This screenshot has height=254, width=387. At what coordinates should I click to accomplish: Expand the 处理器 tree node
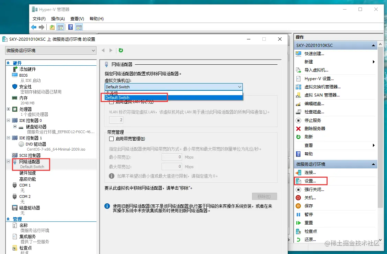click(x=8, y=109)
